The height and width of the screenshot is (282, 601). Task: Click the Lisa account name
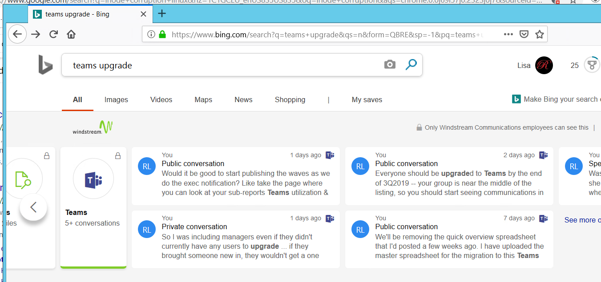[x=524, y=65]
